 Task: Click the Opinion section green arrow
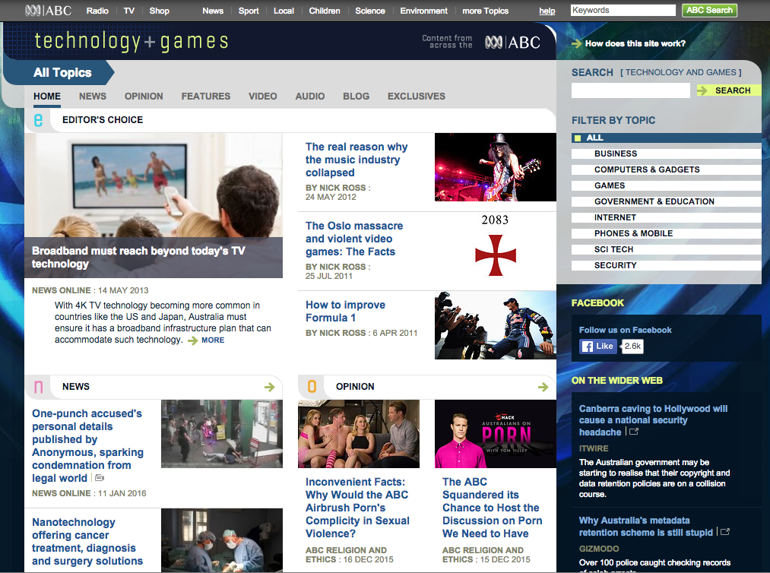(543, 387)
